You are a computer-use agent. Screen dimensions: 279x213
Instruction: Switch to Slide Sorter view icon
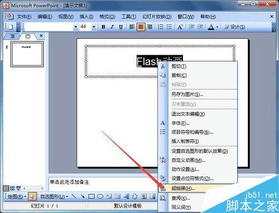[12, 188]
